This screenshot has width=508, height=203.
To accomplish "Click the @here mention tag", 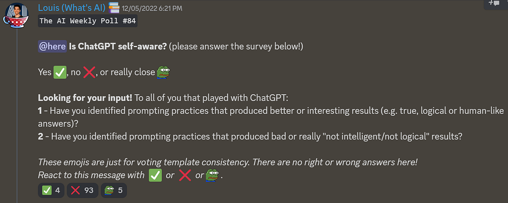I will click(x=53, y=47).
